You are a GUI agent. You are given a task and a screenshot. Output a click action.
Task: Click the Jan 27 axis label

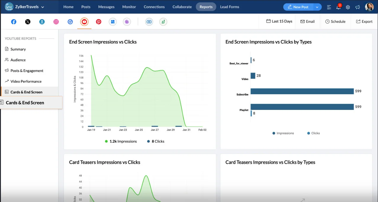pyautogui.click(x=155, y=130)
